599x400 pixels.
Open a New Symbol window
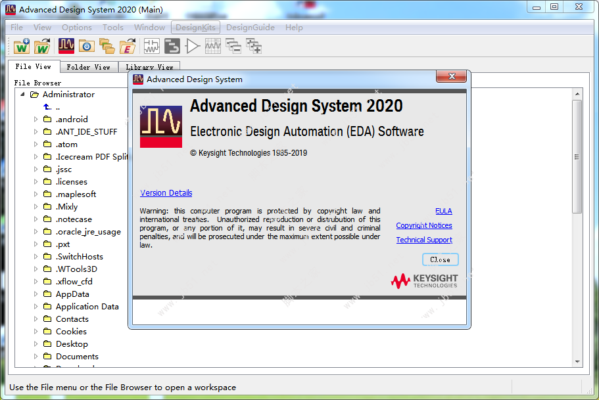tap(193, 46)
